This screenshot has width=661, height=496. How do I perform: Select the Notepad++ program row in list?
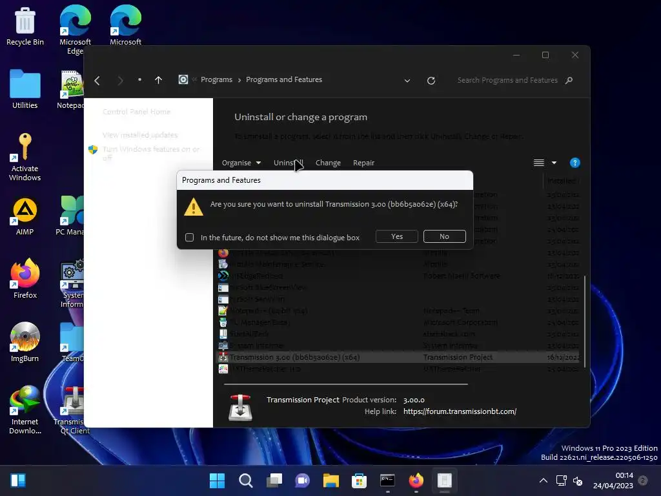pyautogui.click(x=398, y=311)
